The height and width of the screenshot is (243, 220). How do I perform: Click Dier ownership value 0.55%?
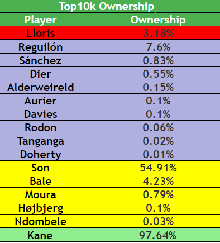click(x=158, y=74)
